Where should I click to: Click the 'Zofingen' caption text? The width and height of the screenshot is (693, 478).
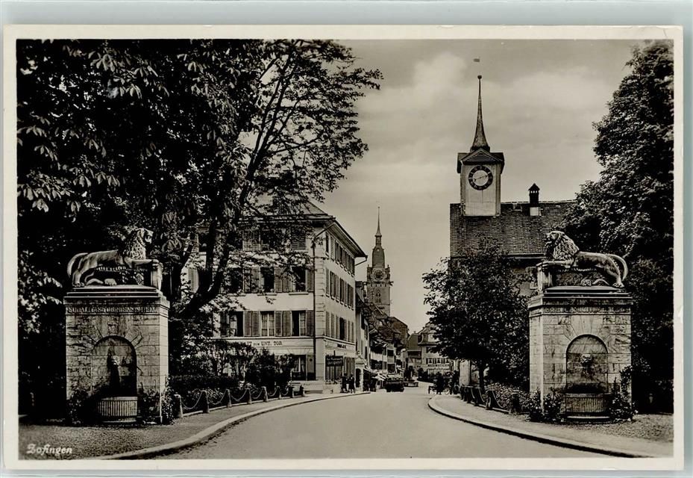pyautogui.click(x=49, y=450)
